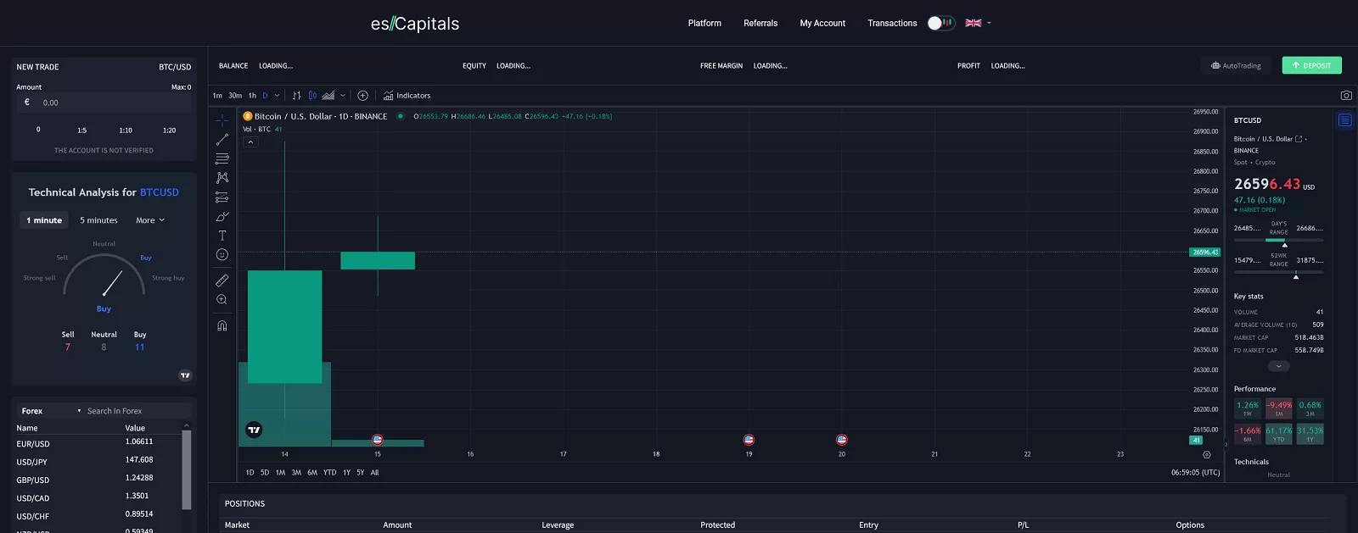This screenshot has height=533, width=1358.
Task: Select leverage option 0
Action: click(x=38, y=130)
